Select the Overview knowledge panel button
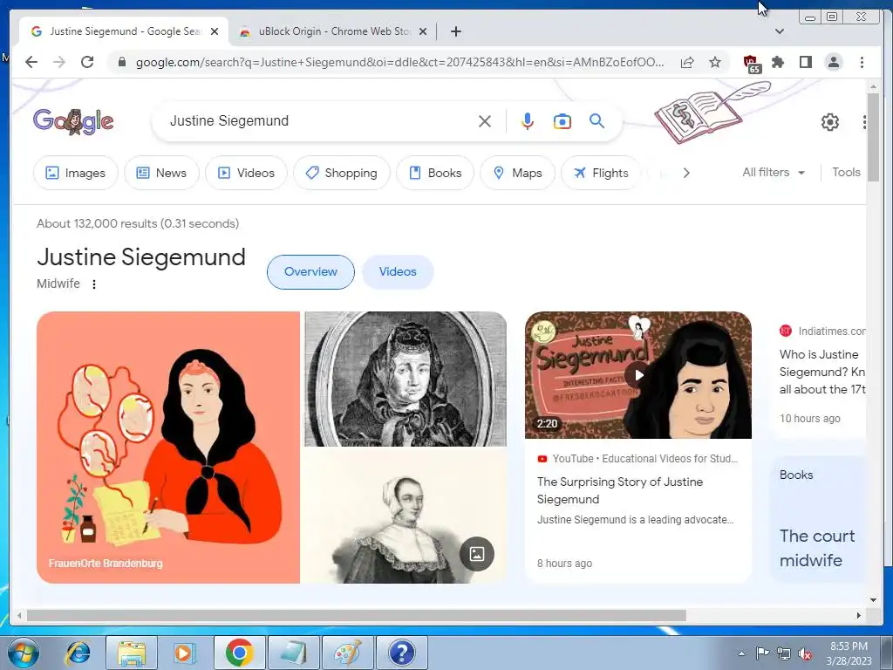The image size is (893, 670). [310, 272]
